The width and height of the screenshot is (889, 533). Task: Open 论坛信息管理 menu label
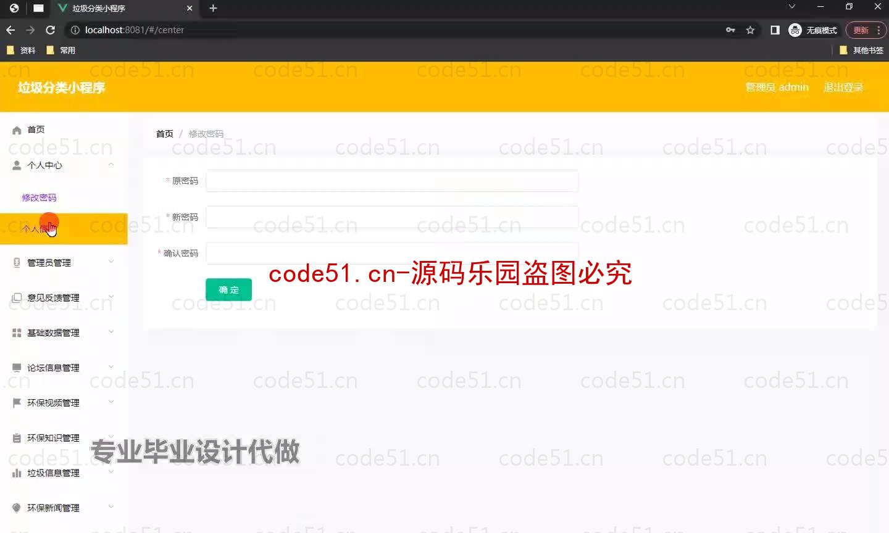(53, 368)
